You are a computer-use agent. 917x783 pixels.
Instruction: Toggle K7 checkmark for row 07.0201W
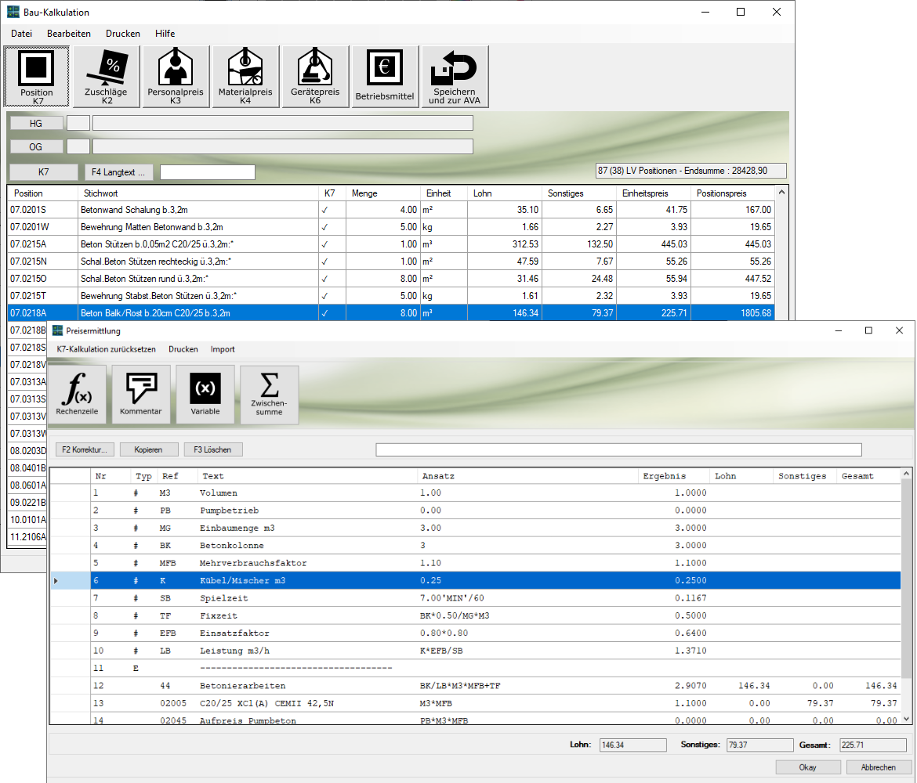325,227
